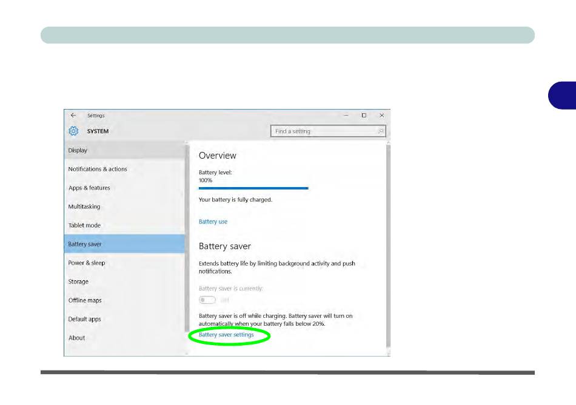Image resolution: width=576 pixels, height=405 pixels.
Task: Click the back arrow in Settings
Action: tap(73, 115)
